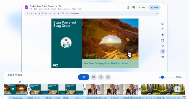The image size is (189, 99).
Task: Click the Play button
Action: tap(142, 7)
